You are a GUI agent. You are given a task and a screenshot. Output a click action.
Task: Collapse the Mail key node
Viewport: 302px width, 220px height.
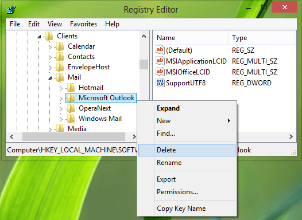tap(50, 78)
